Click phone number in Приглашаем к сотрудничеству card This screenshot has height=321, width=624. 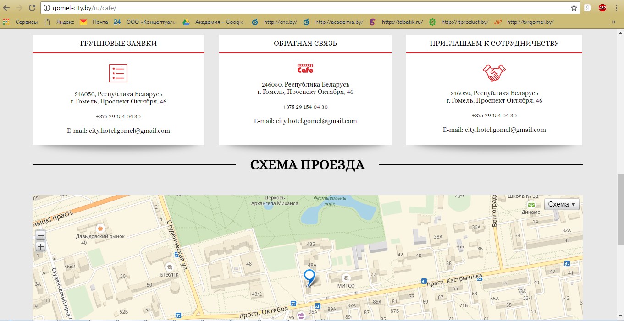point(494,115)
